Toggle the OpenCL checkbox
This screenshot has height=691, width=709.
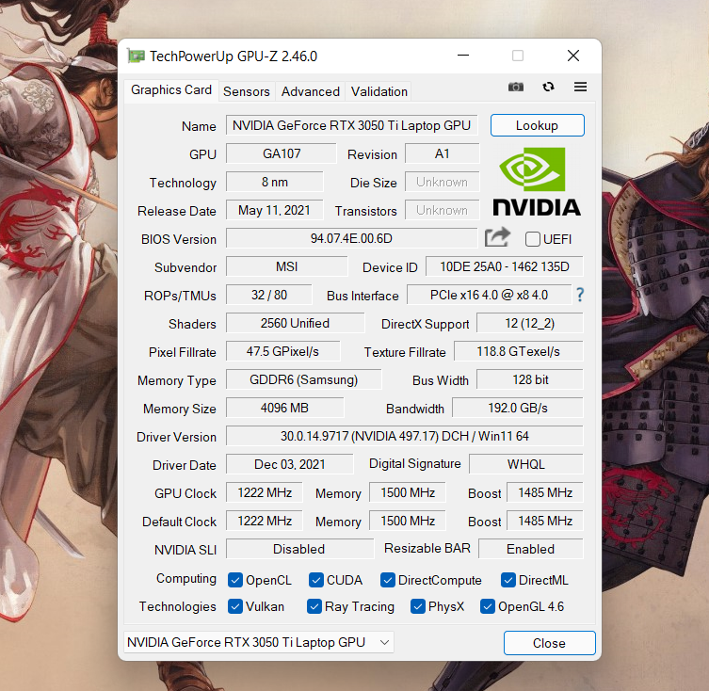[235, 580]
